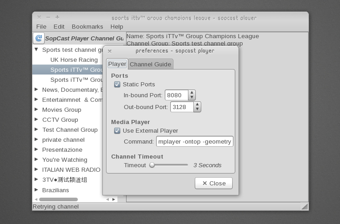The height and width of the screenshot is (224, 340).
Task: Click the main window minimize button
Action: pos(48,17)
